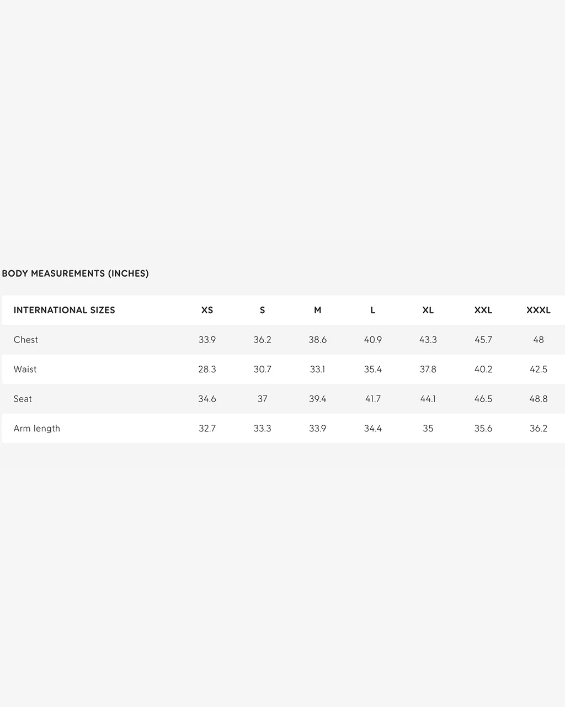This screenshot has width=565, height=707.
Task: Select the S size column header
Action: pos(263,310)
